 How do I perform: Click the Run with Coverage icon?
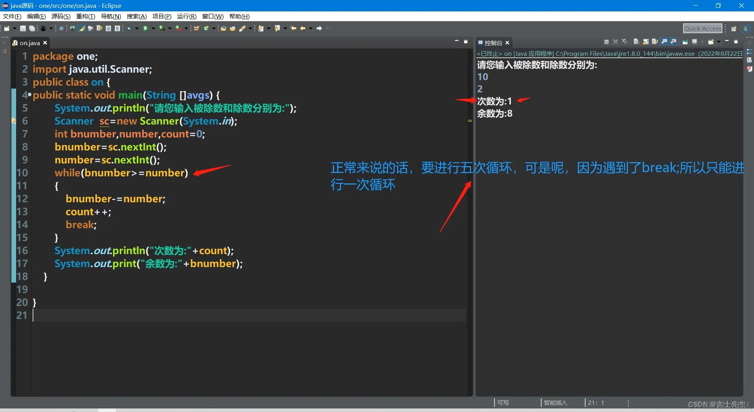pos(161,28)
